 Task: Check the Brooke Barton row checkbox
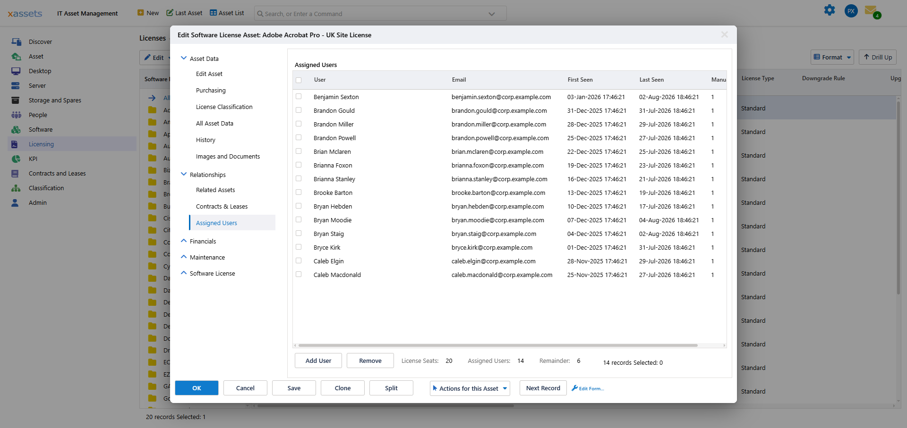(299, 192)
